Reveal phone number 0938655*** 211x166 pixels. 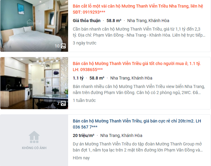[91, 70]
